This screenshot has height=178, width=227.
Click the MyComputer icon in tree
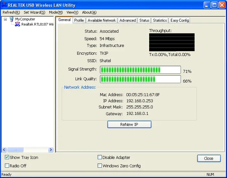[11, 19]
